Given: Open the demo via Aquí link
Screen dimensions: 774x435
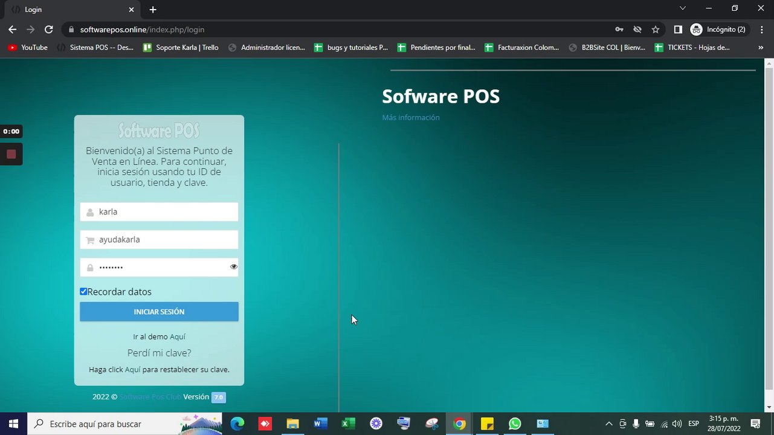Looking at the screenshot, I should pos(178,337).
